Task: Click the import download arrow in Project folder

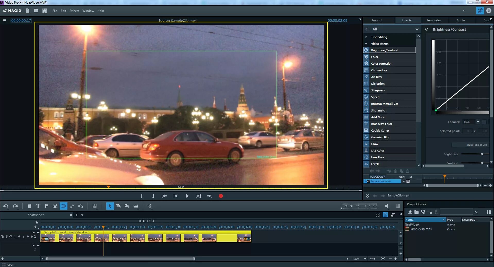Action: [410, 212]
